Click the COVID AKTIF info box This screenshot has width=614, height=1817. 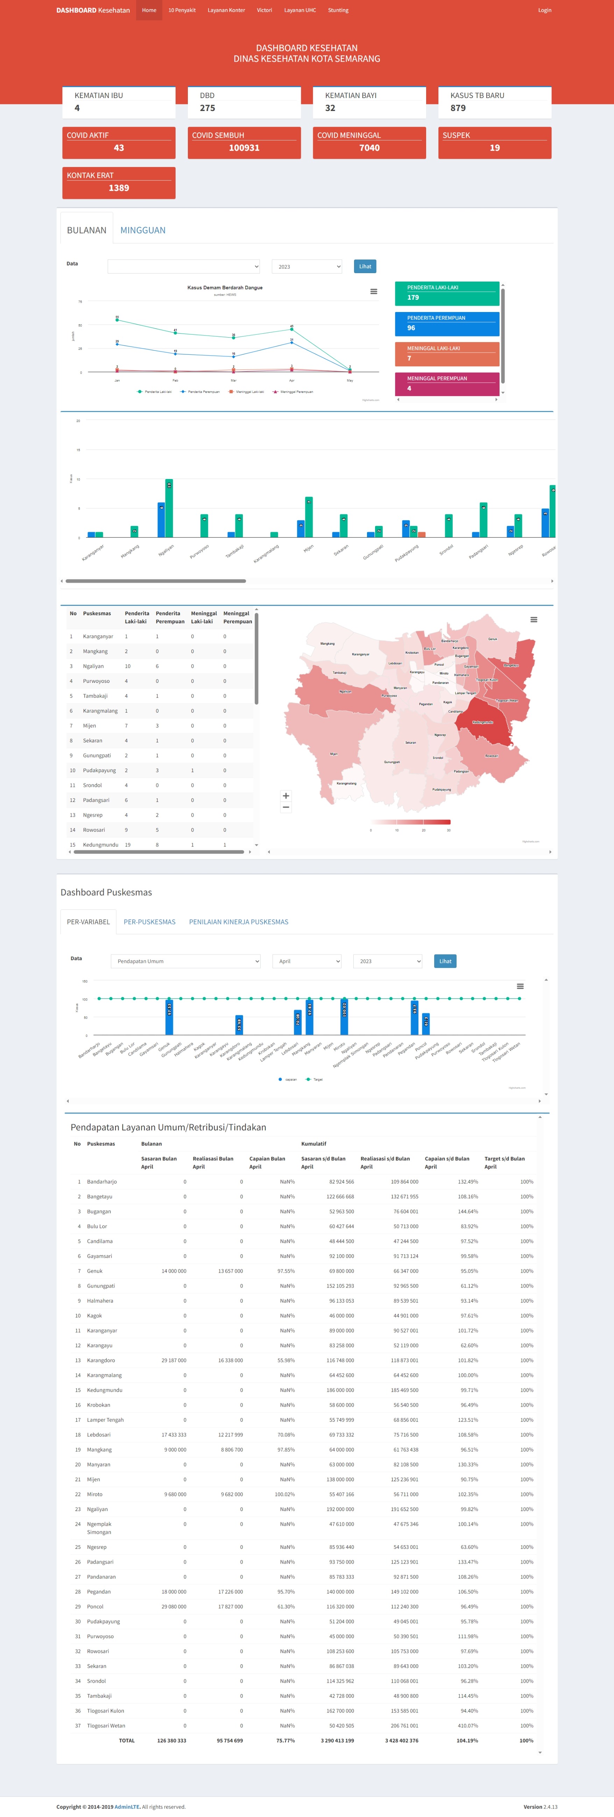pyautogui.click(x=119, y=143)
